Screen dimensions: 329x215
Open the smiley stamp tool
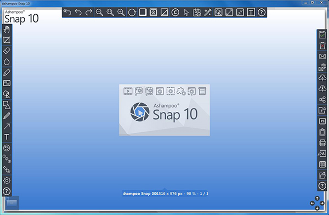tap(7, 148)
